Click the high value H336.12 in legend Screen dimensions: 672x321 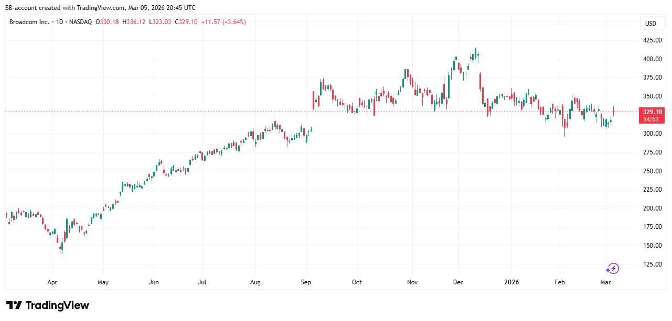[133, 22]
